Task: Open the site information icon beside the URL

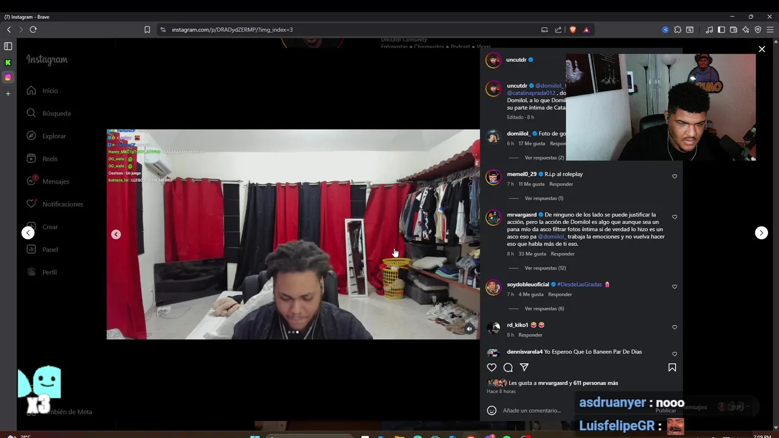Action: tap(162, 29)
